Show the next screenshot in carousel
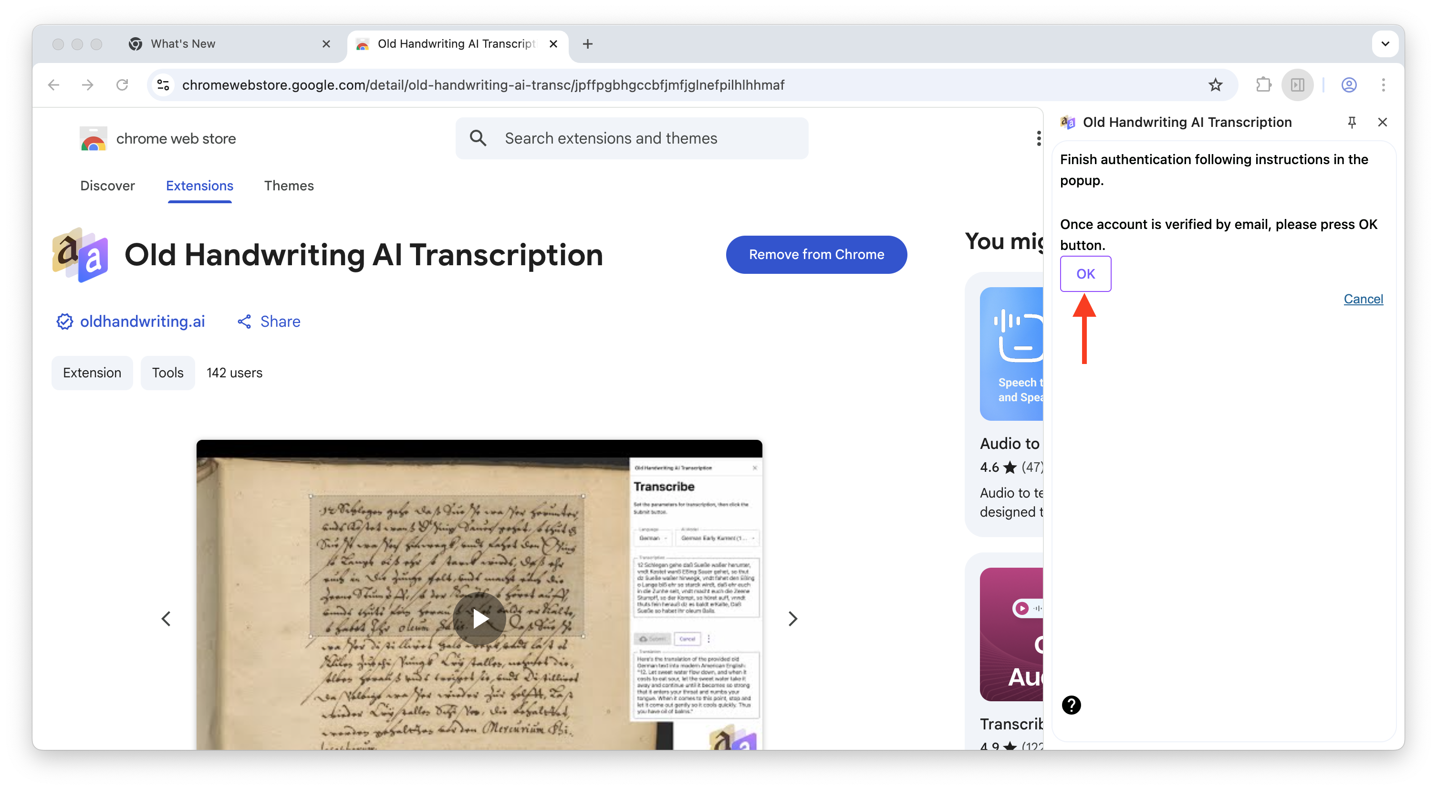 coord(793,618)
